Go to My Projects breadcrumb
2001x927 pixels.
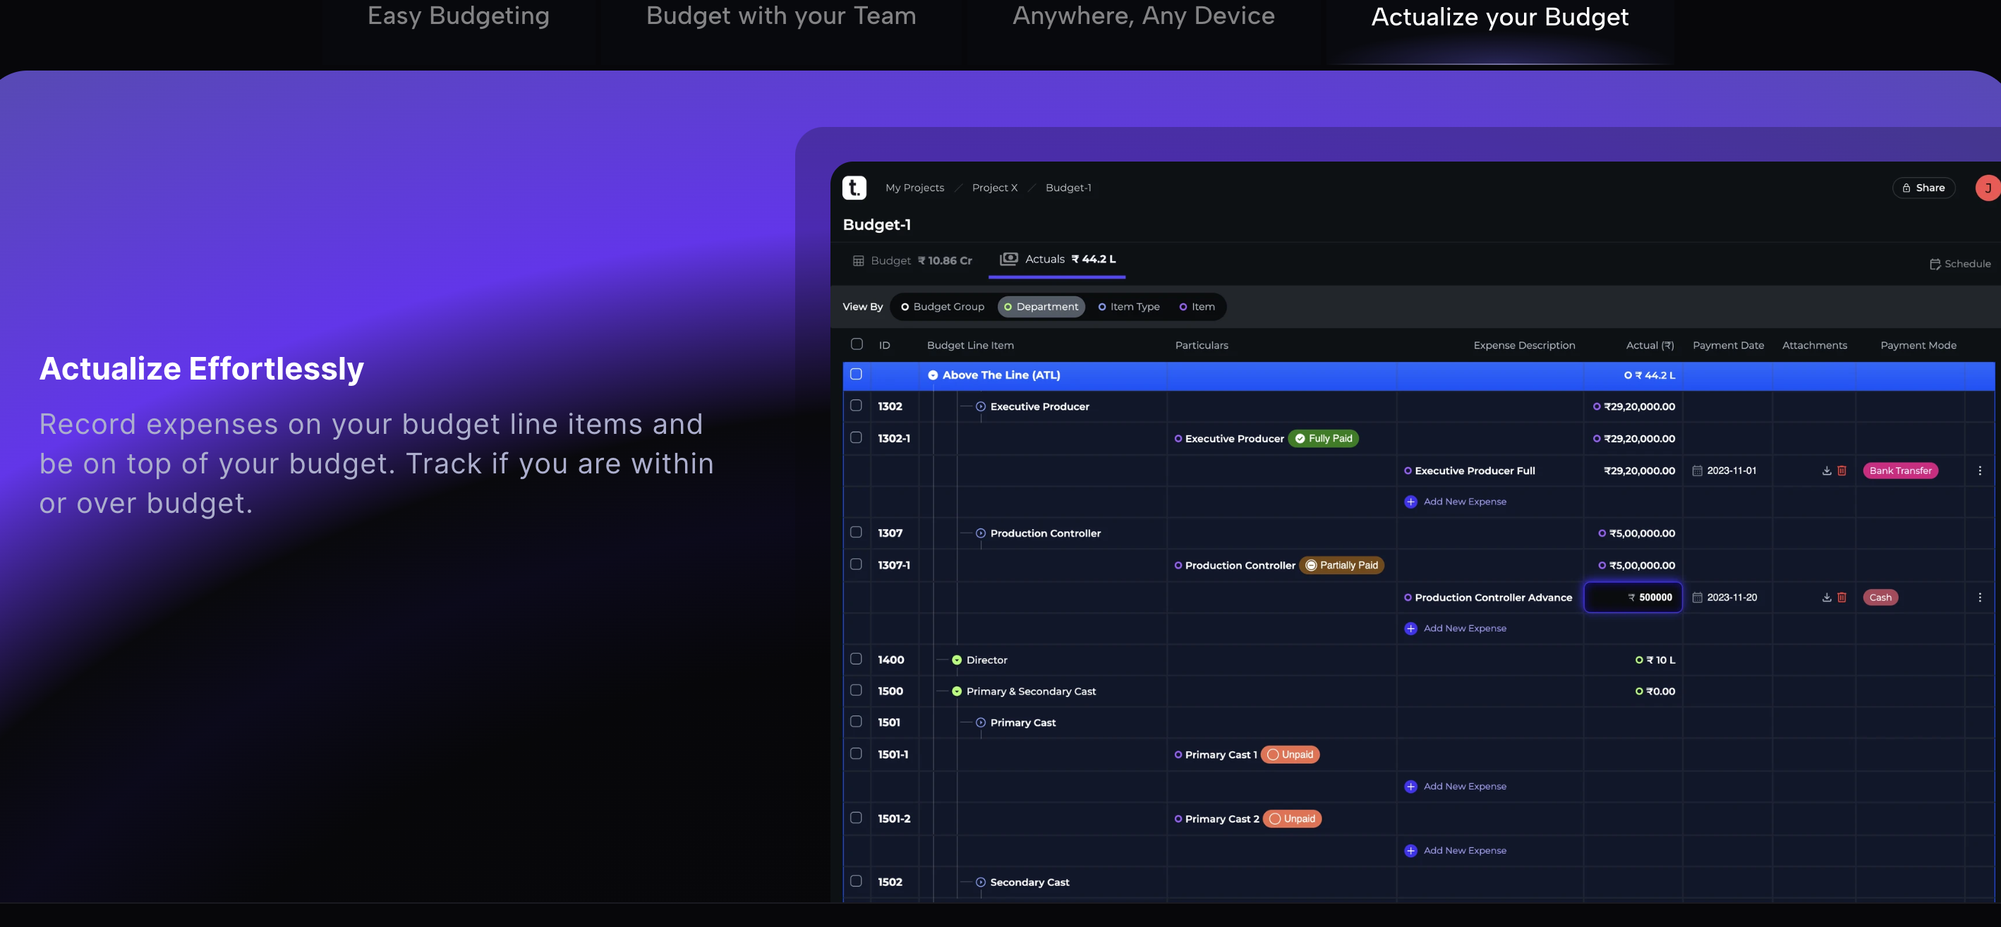coord(914,188)
